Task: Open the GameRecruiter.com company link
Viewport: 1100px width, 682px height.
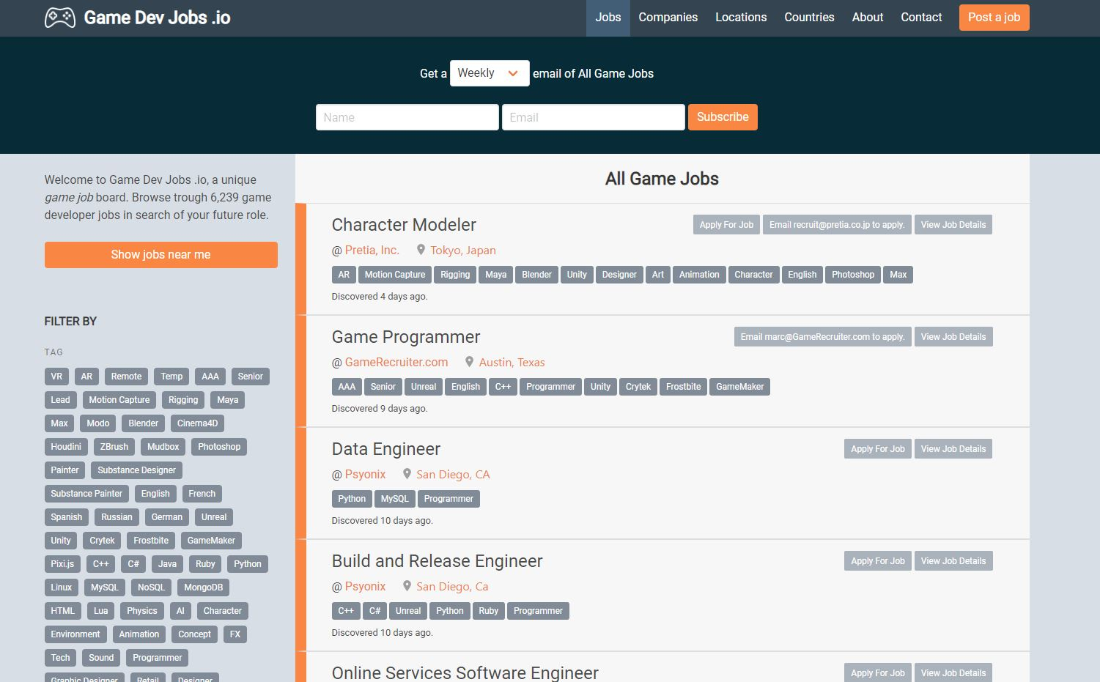Action: 396,362
